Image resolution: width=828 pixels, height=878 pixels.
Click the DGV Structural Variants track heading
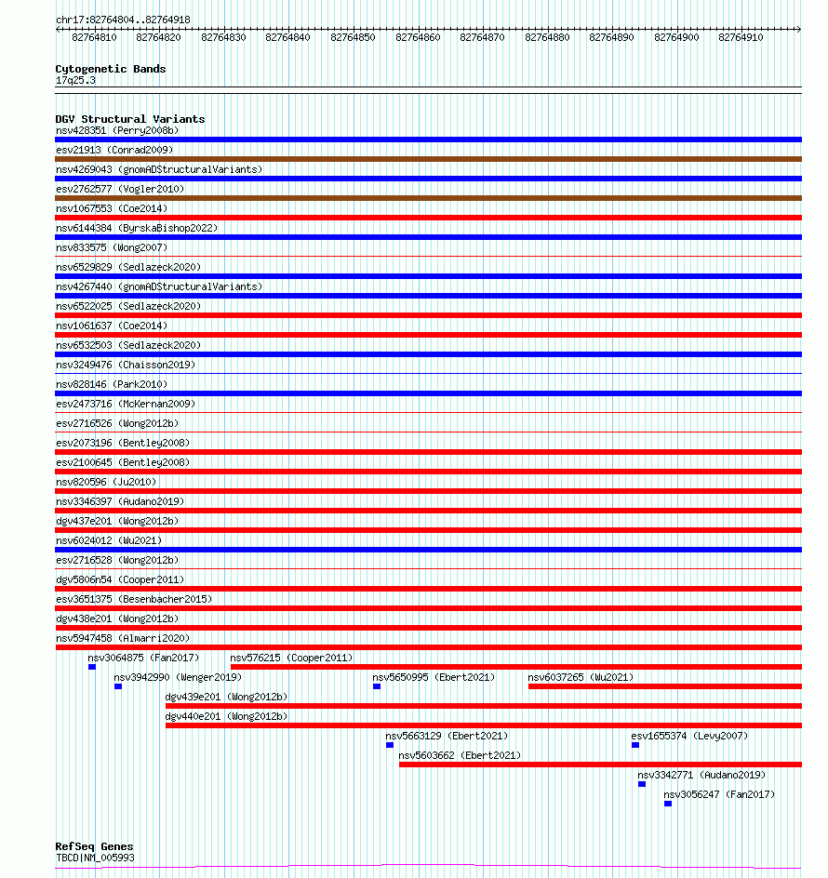[x=130, y=119]
